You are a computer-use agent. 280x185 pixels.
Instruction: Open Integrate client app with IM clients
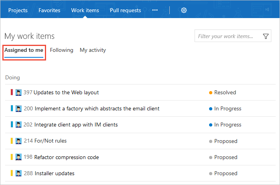pyautogui.click(x=76, y=125)
